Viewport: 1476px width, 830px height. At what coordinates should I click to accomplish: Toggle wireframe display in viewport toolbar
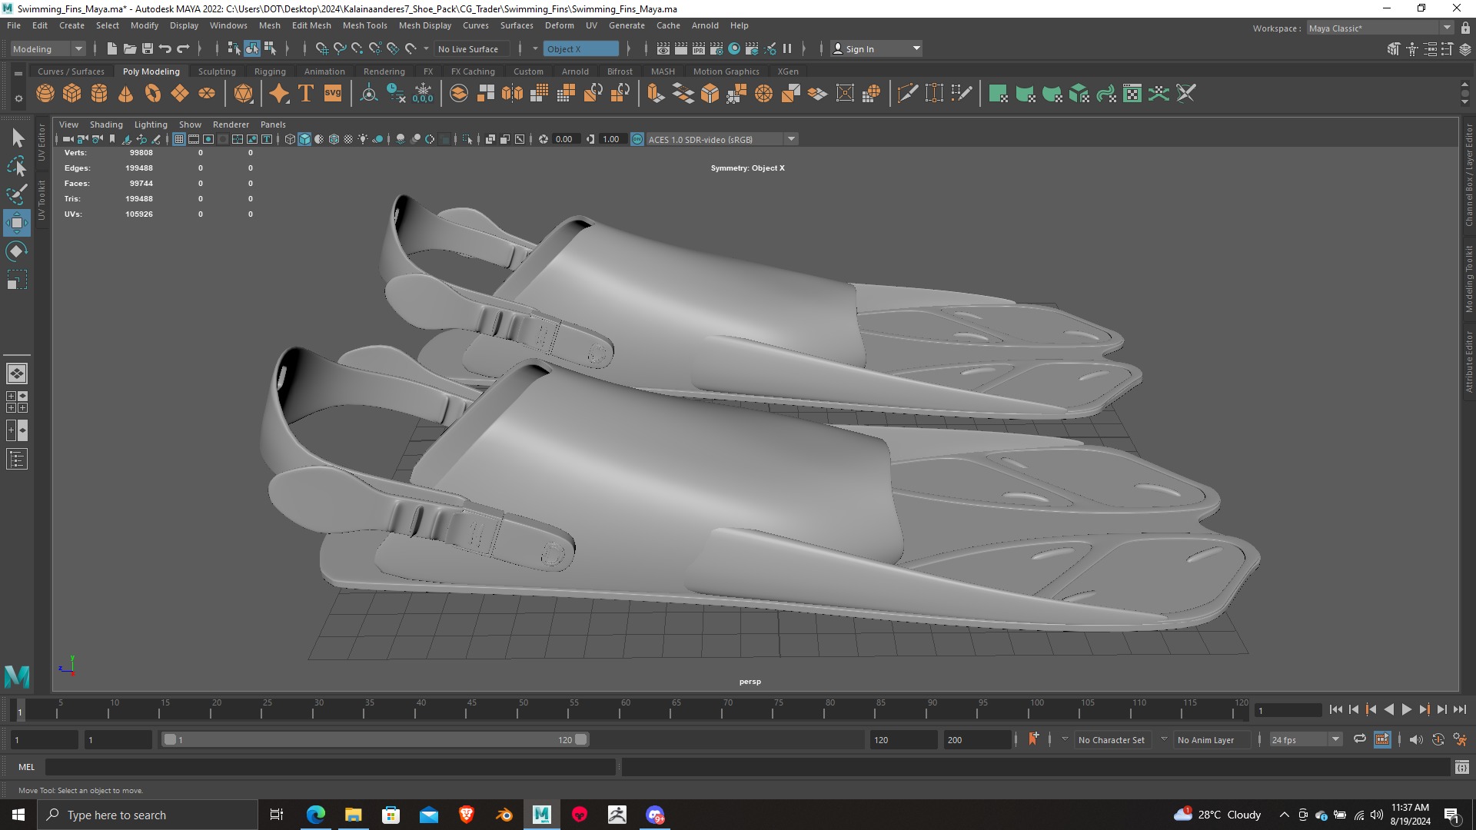click(290, 139)
